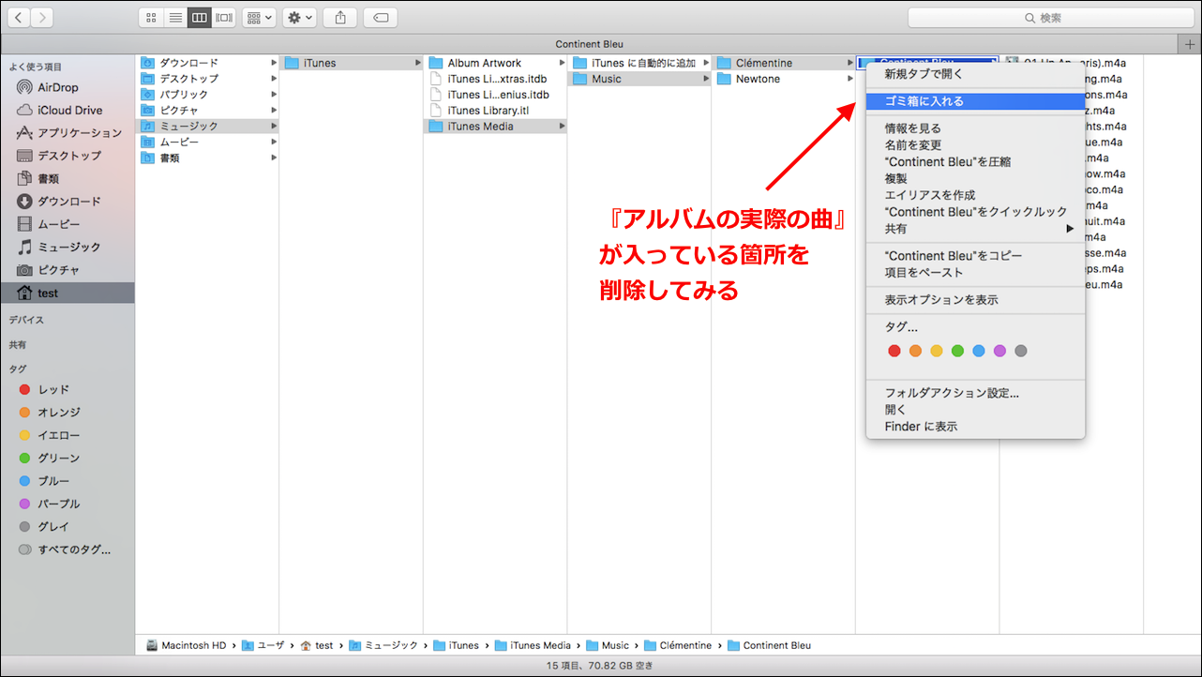This screenshot has width=1202, height=677.
Task: Filter by パープル tag in sidebar
Action: point(67,504)
